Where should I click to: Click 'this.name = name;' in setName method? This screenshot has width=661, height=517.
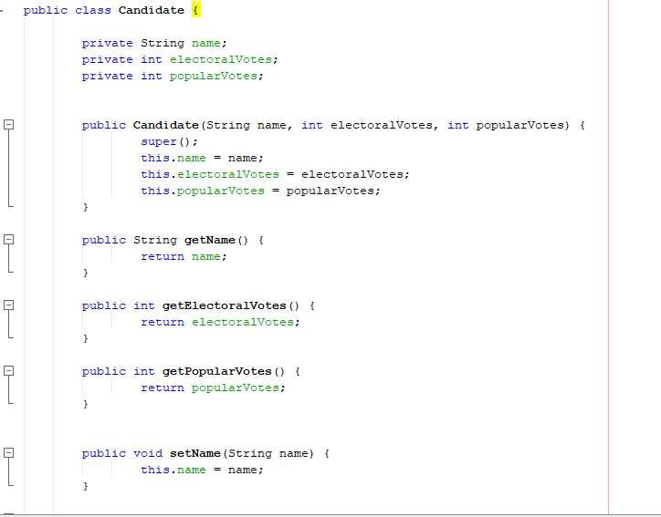tap(202, 470)
